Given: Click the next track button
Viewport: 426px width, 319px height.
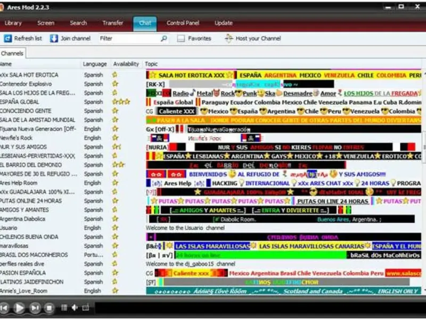Looking at the screenshot, I should tap(35, 308).
